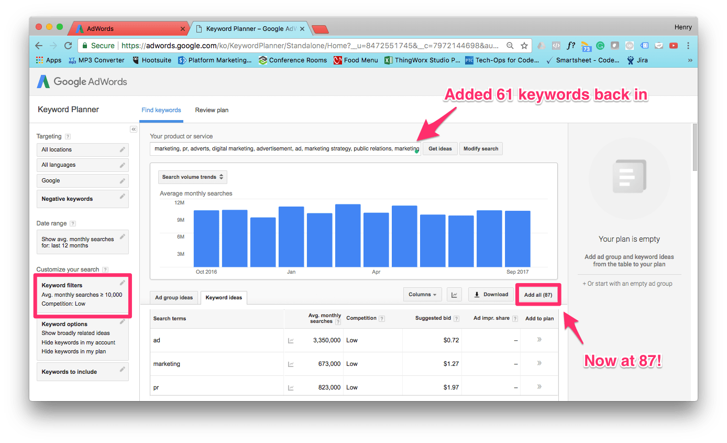Click the browser Reload icon
This screenshot has width=727, height=443.
68,46
